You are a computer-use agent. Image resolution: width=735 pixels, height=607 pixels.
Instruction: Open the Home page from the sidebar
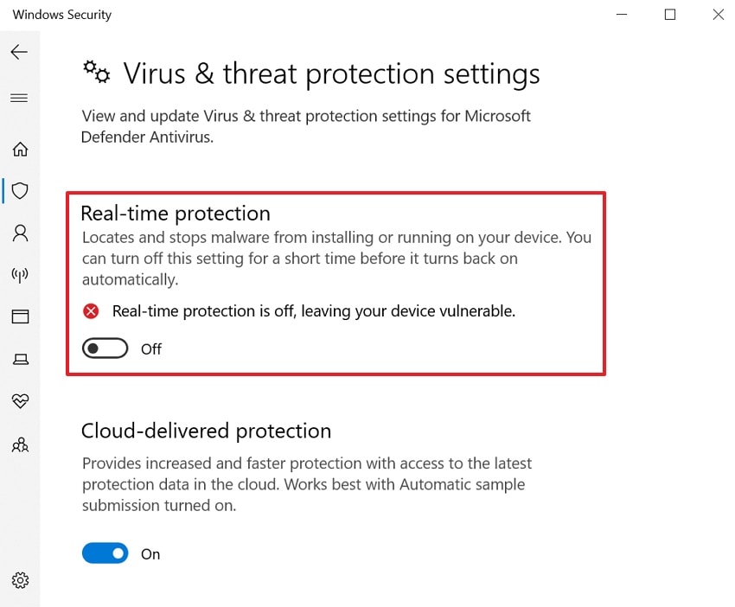click(20, 149)
